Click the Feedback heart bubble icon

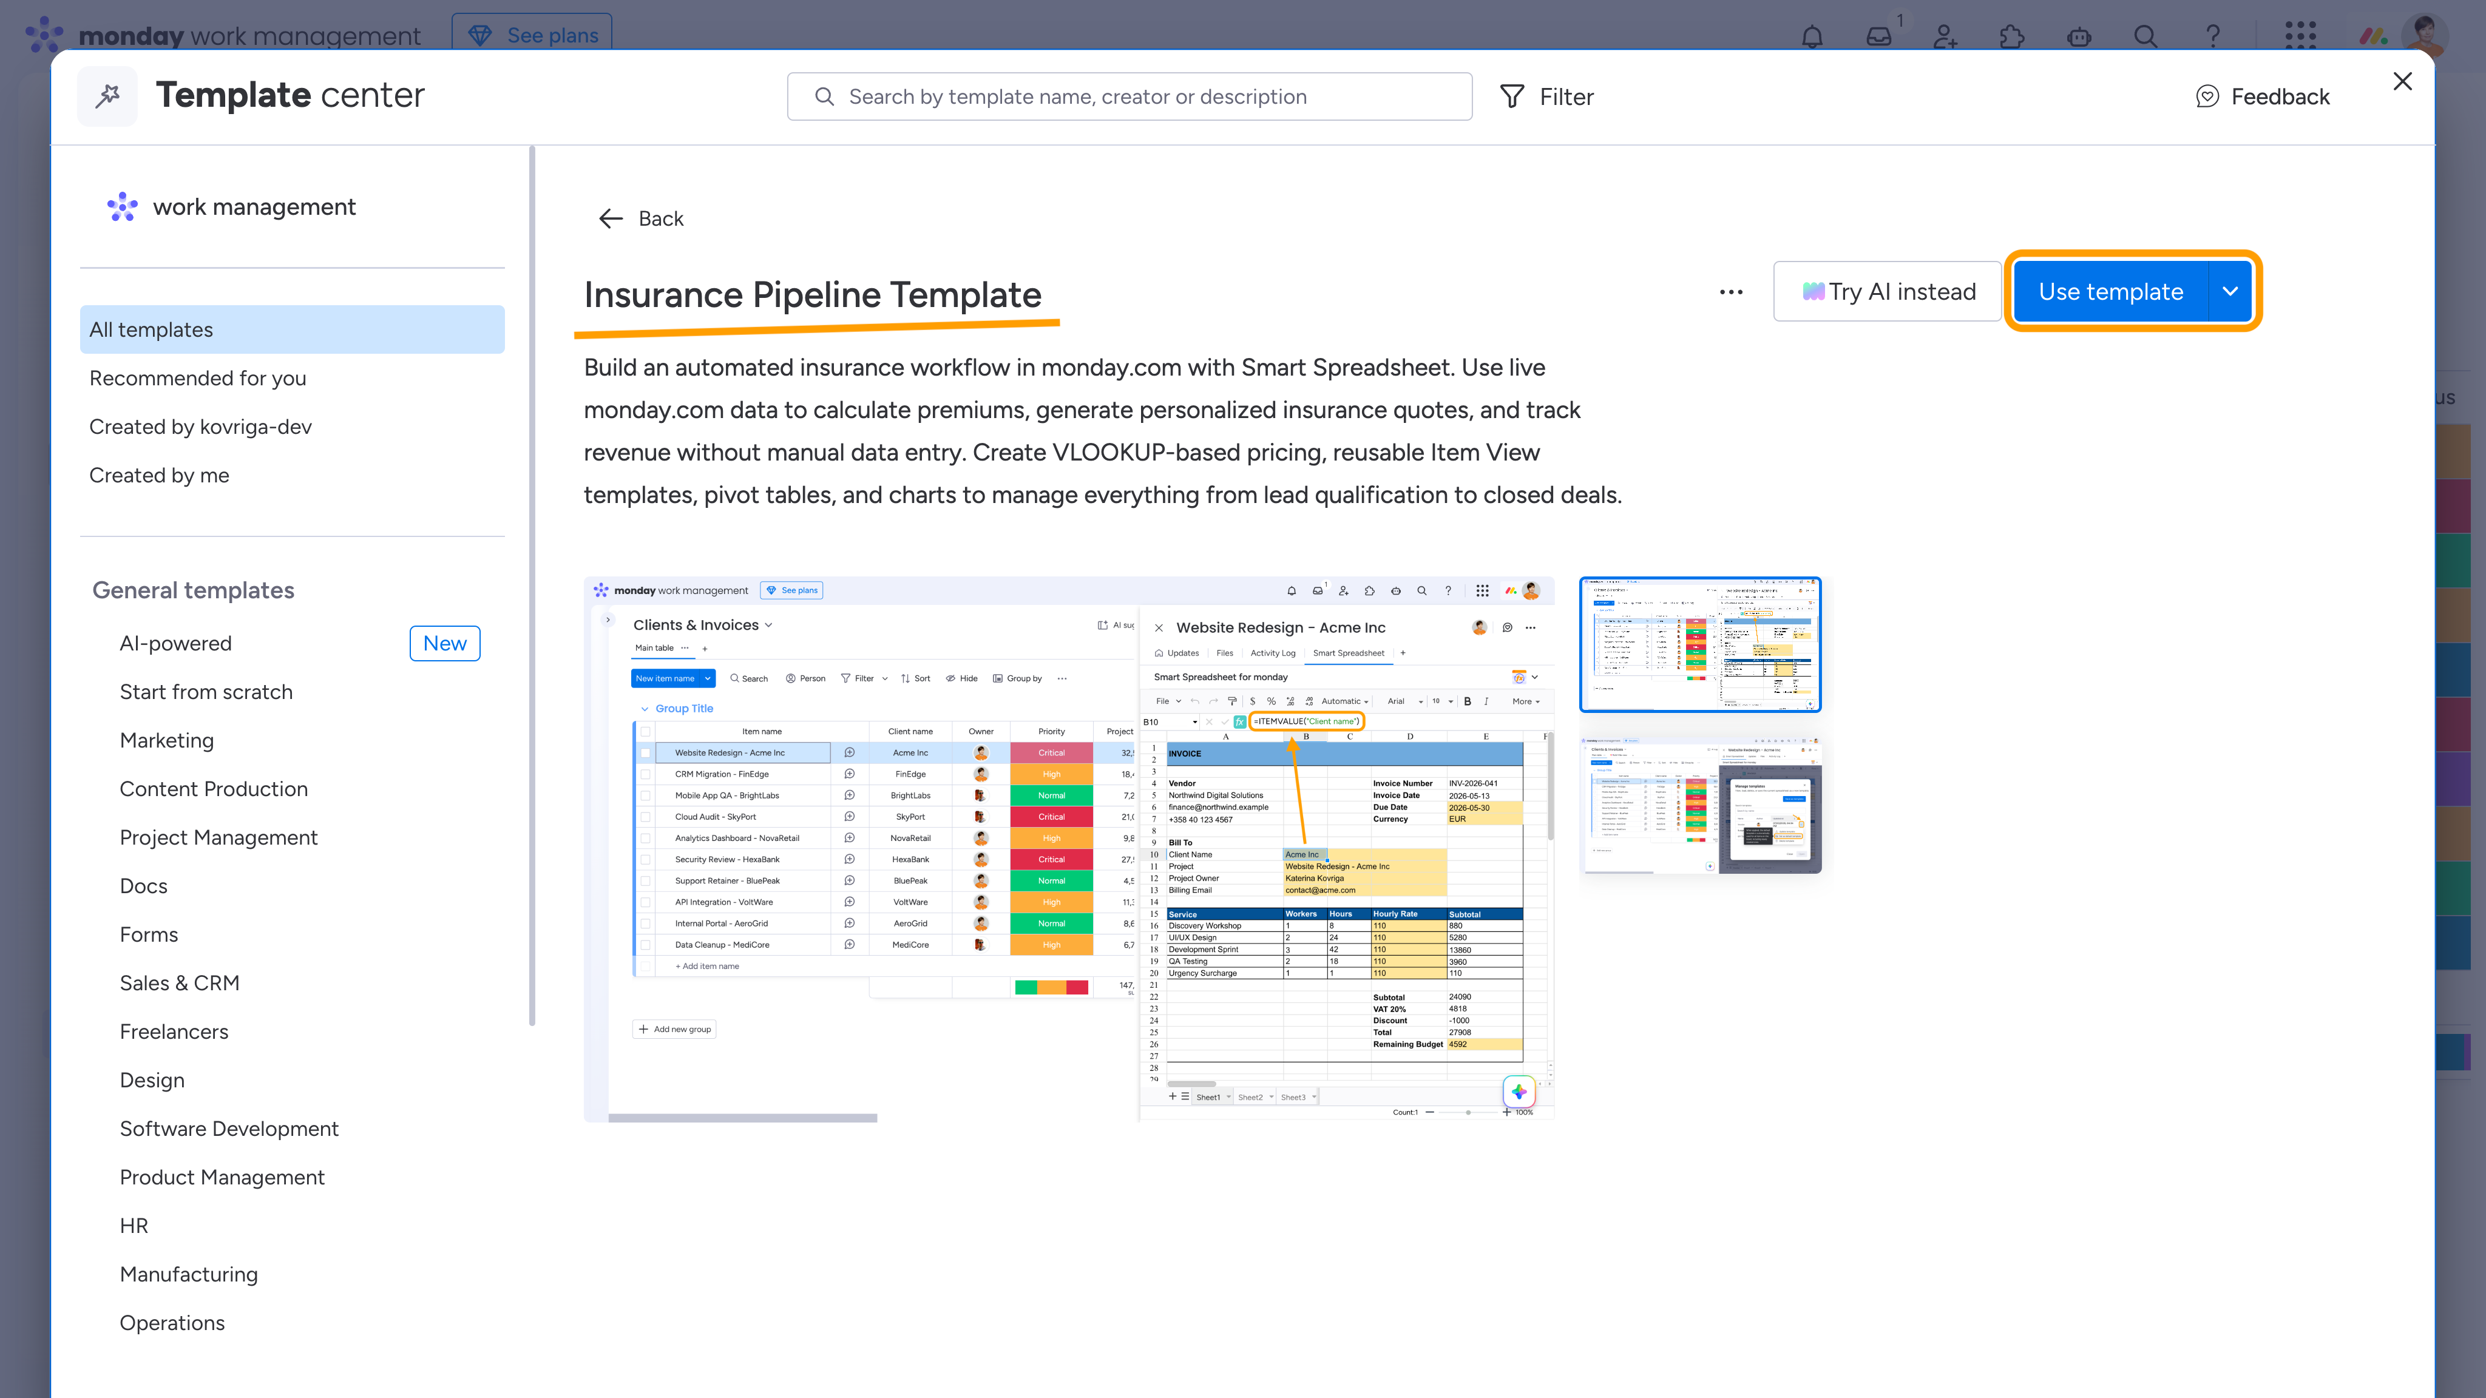pos(2207,96)
